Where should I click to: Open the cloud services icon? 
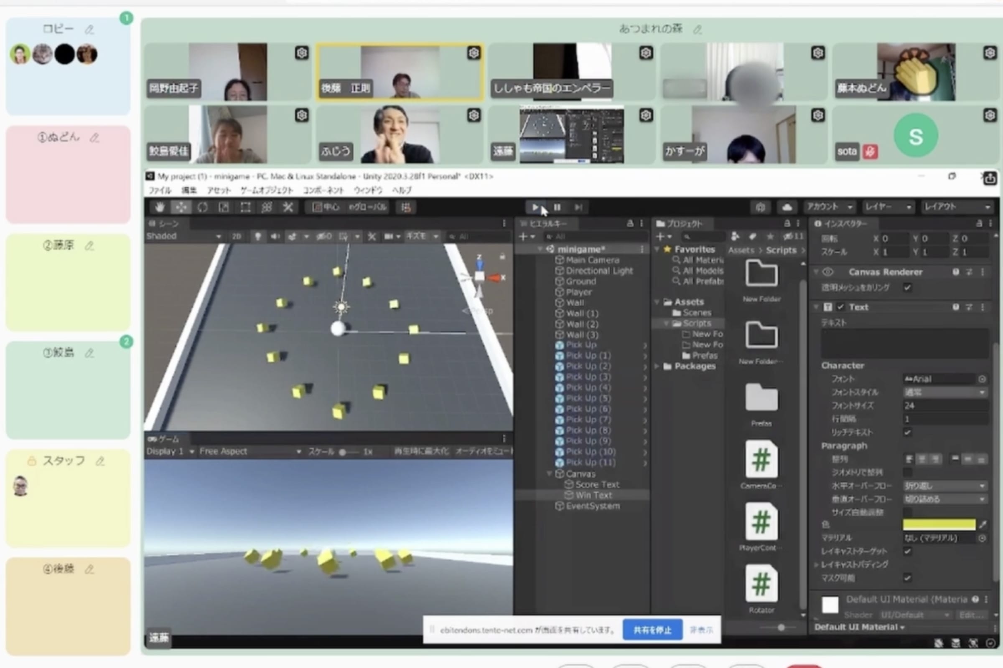coord(787,207)
